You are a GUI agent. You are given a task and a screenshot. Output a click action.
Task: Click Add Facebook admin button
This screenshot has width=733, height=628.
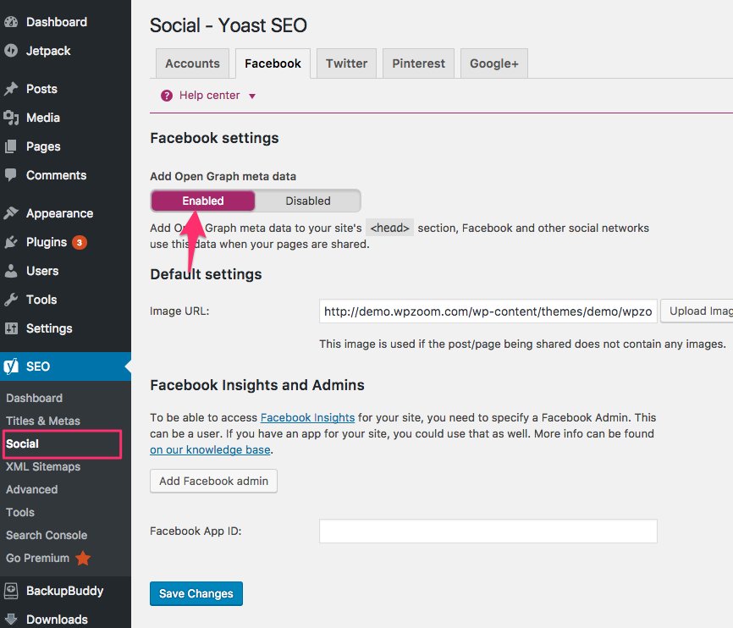[x=213, y=482]
